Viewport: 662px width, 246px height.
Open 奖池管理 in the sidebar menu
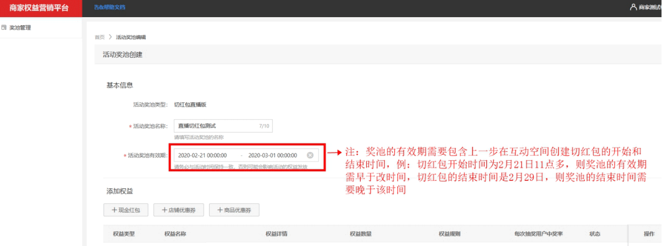[20, 28]
